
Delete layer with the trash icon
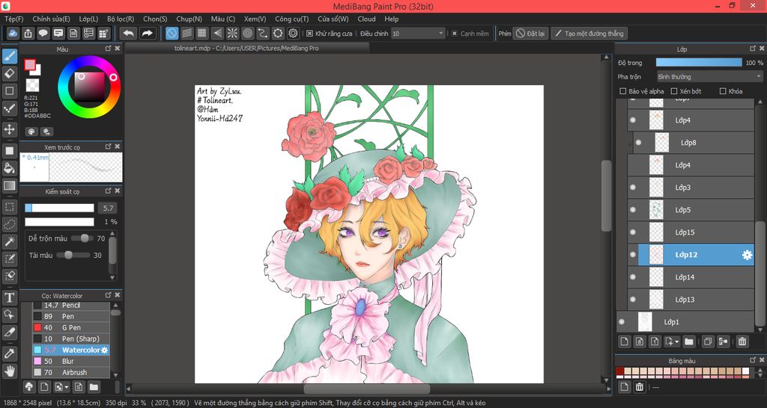(742, 341)
